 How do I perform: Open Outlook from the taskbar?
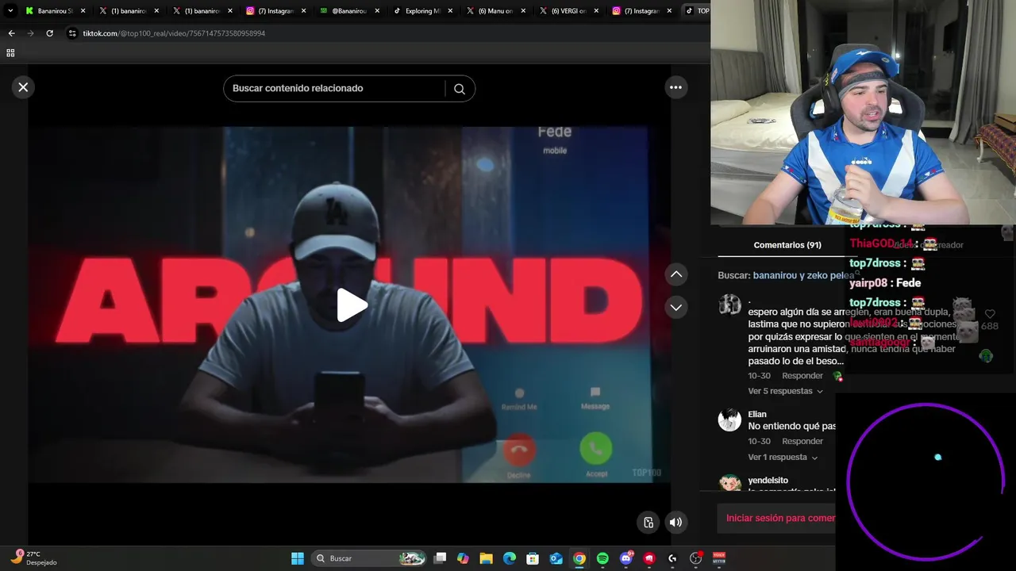click(556, 558)
